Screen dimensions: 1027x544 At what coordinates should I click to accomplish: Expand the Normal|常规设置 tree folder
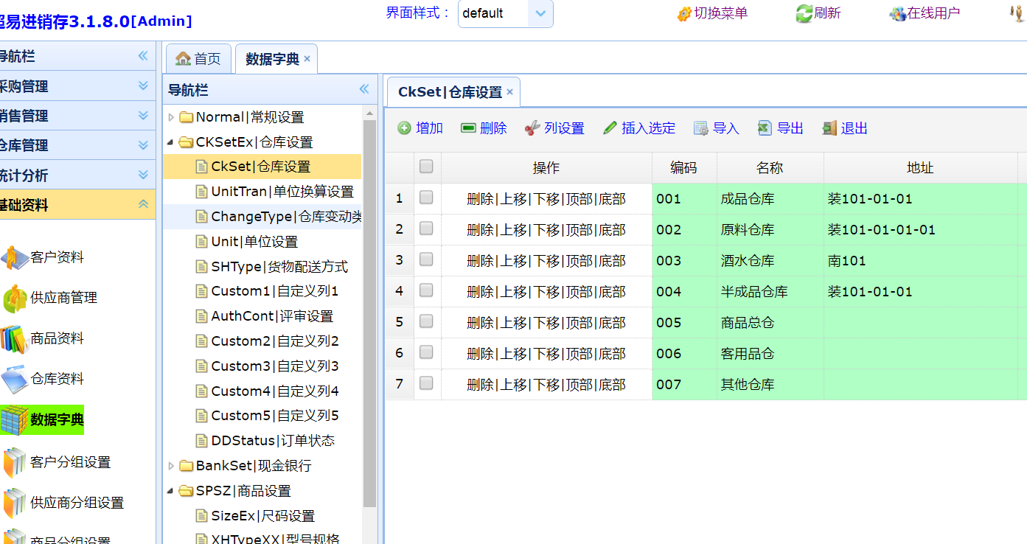[172, 117]
